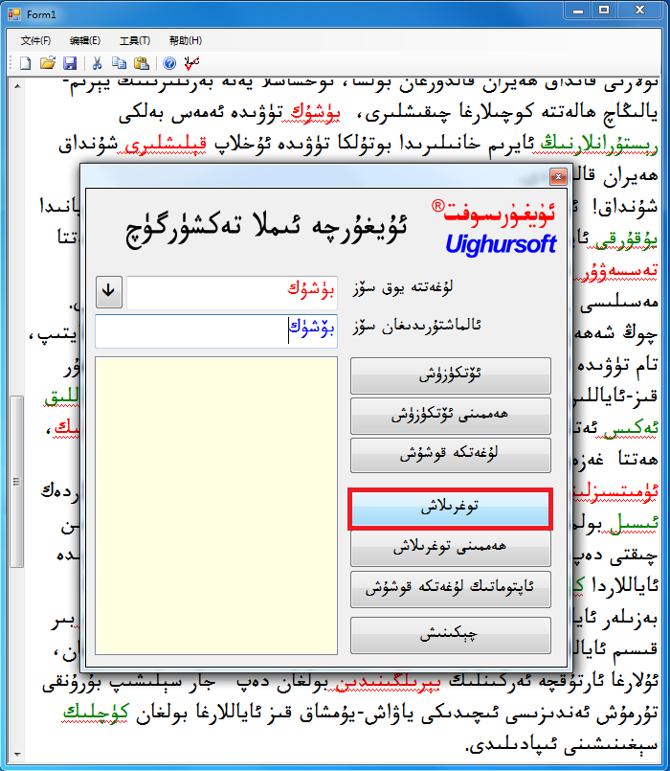
Task: Open the 帮助(H) menu
Action: [x=186, y=40]
